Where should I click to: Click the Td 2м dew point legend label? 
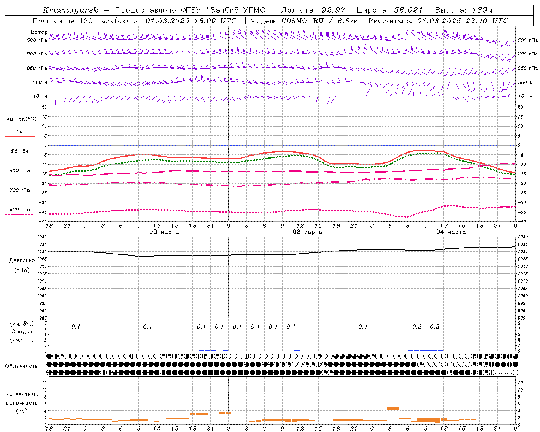tap(20, 151)
